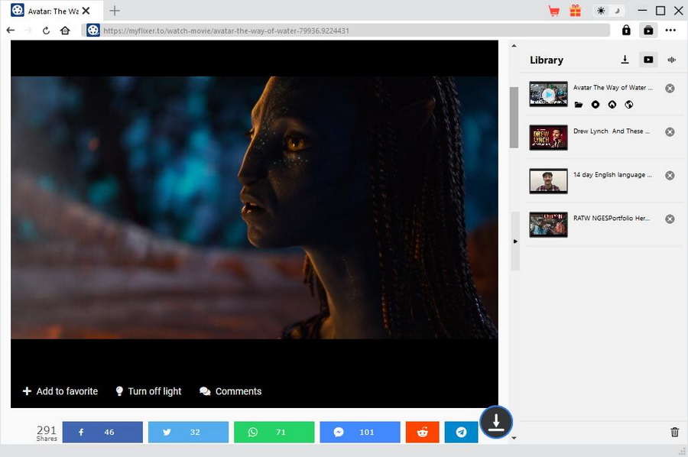Show the Library audio waveform tab
688x457 pixels.
(672, 60)
